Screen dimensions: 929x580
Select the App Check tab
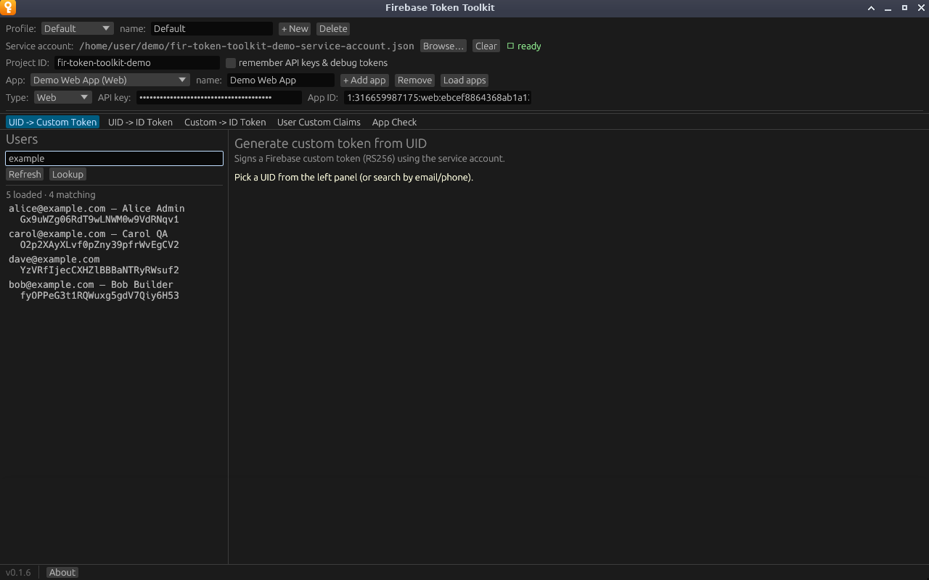(x=394, y=122)
